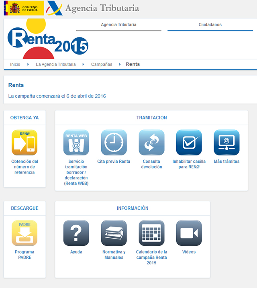This screenshot has height=288, width=257.
Task: Open the Campañas breadcrumb link
Action: click(x=102, y=64)
